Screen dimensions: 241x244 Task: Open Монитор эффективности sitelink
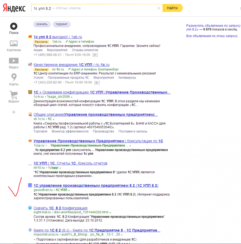[70, 131]
